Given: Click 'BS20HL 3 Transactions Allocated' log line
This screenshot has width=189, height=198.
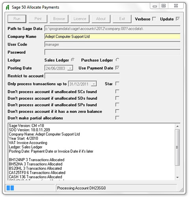Looking at the screenshot, I should pos(35,168).
